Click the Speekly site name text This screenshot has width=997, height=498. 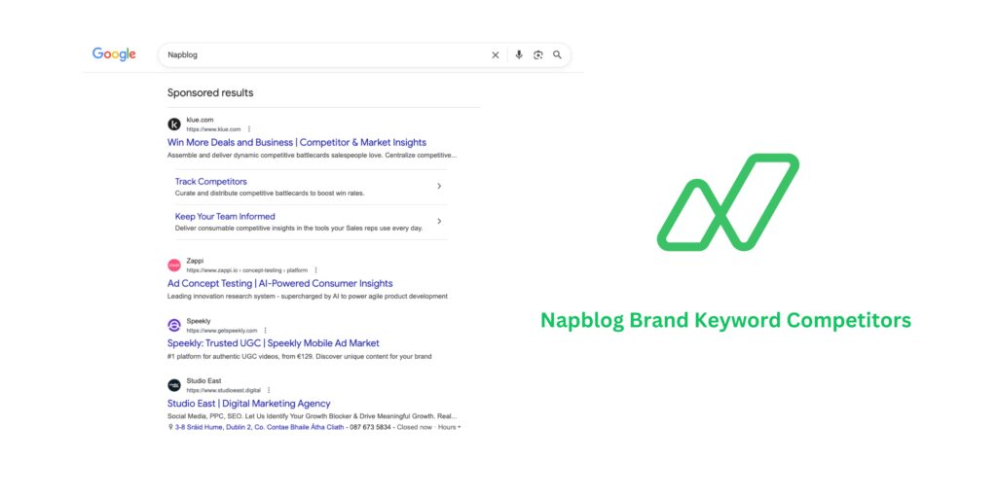199,321
